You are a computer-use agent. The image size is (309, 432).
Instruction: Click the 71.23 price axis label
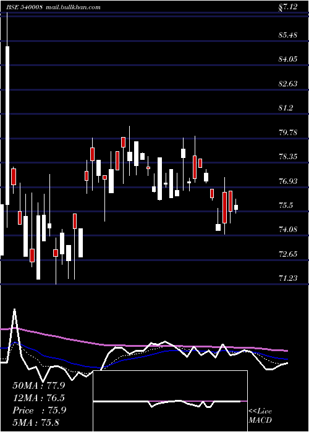click(288, 278)
